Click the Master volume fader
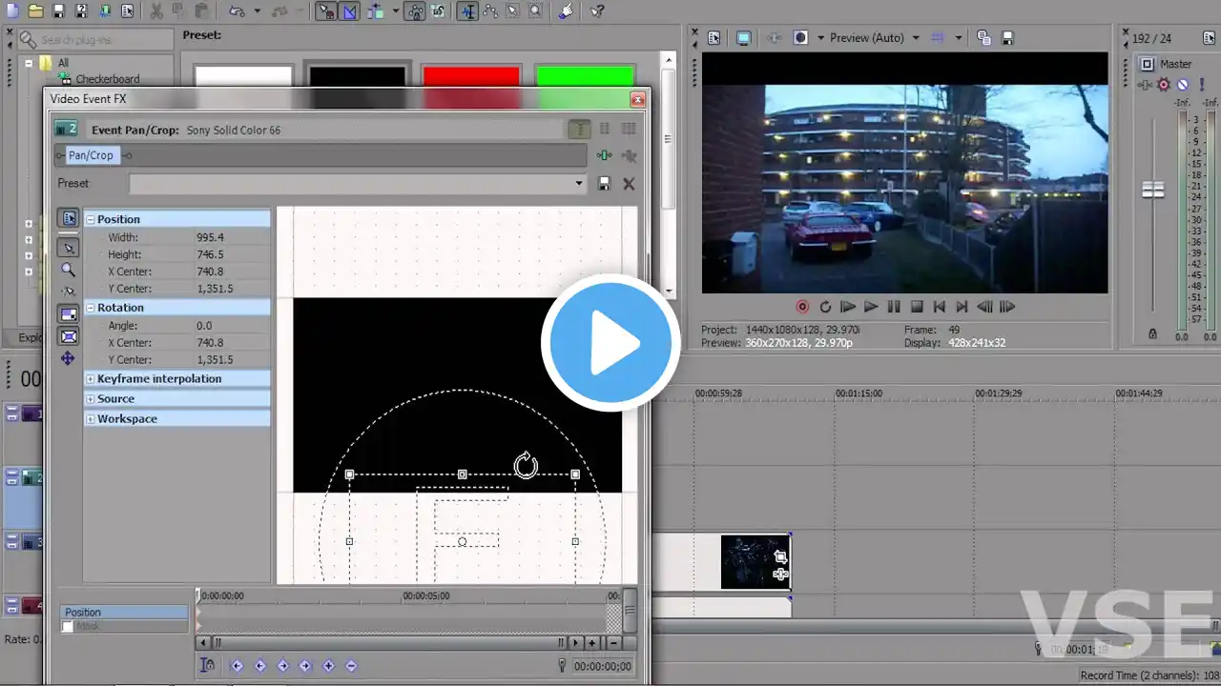Image resolution: width=1221 pixels, height=686 pixels. tap(1153, 190)
